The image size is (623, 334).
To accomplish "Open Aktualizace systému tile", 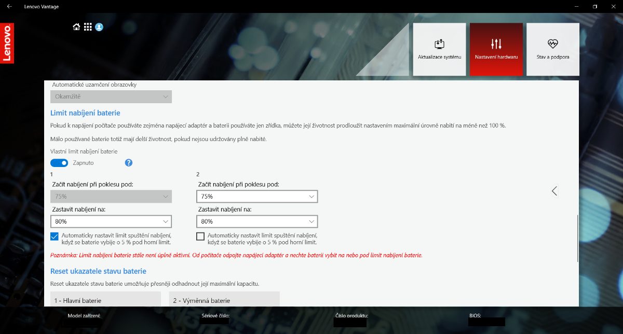I will click(x=439, y=49).
